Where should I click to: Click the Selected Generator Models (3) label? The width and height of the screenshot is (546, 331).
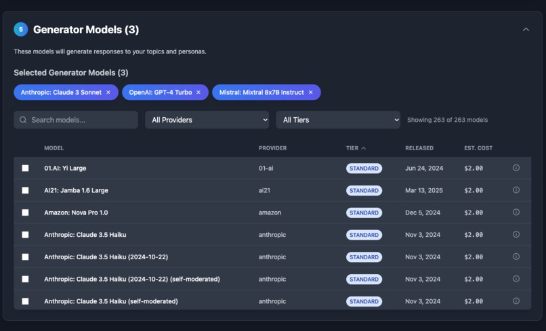click(x=71, y=72)
